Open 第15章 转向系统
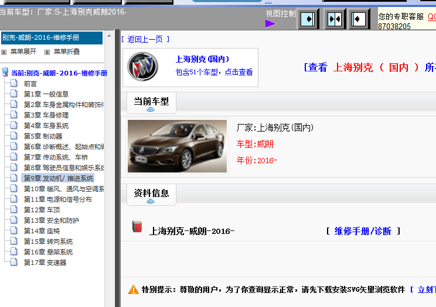Screen dimensions: 436x307 [x=48, y=242]
